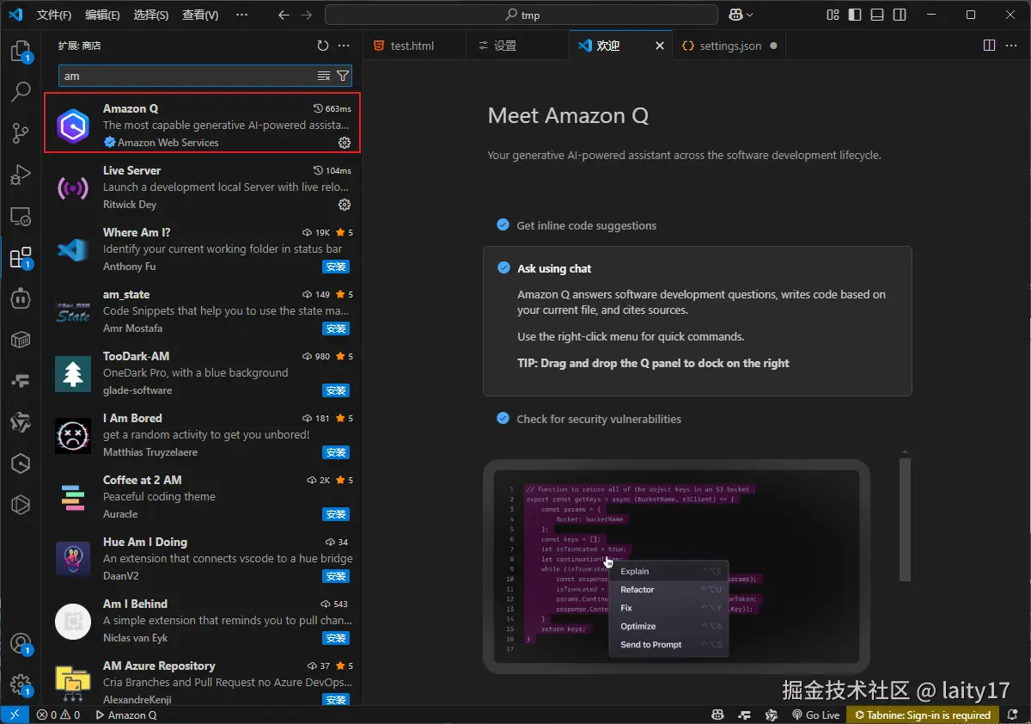Image resolution: width=1031 pixels, height=724 pixels.
Task: Open Amazon Q manage gear
Action: (x=345, y=143)
